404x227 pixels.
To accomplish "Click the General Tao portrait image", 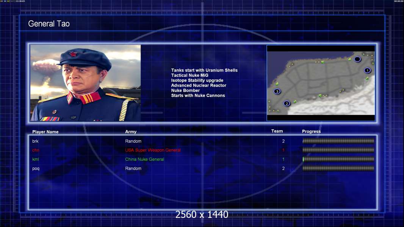I will pos(86,83).
